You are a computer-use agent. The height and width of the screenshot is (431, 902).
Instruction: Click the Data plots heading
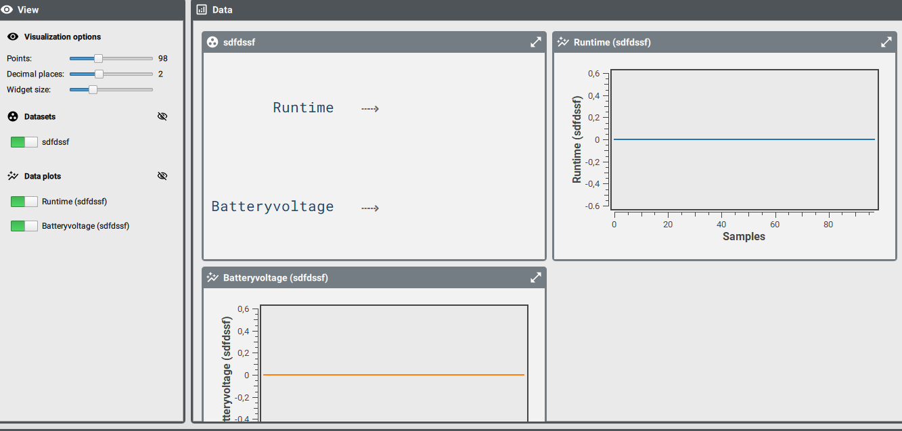point(43,176)
